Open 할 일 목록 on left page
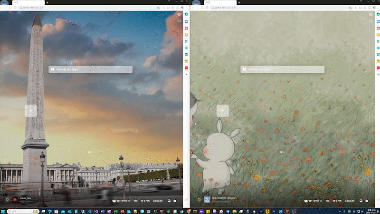Screen dimensions: 380x214 (x=145, y=201)
